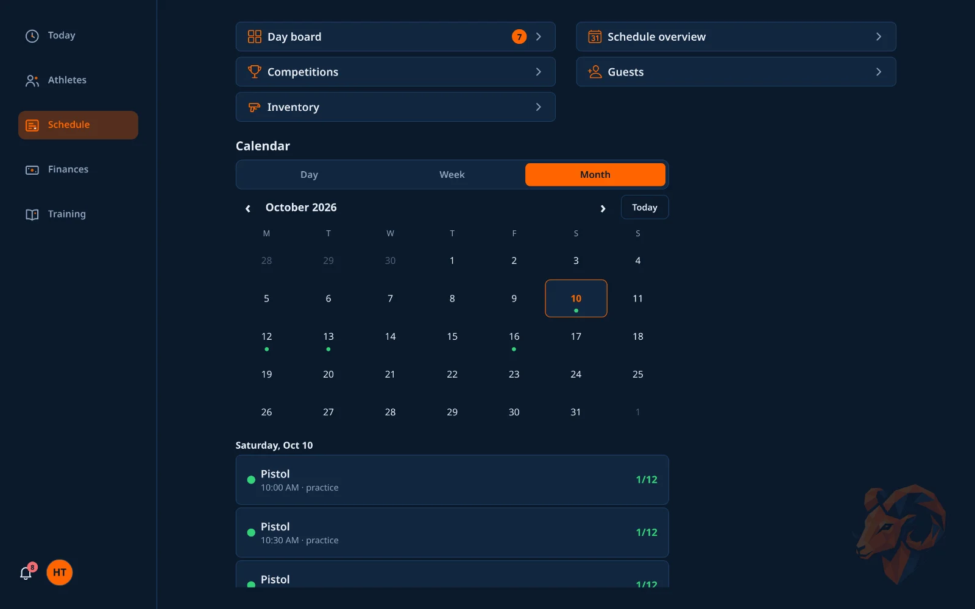Click the Finances money icon
This screenshot has height=609, width=975.
click(32, 170)
